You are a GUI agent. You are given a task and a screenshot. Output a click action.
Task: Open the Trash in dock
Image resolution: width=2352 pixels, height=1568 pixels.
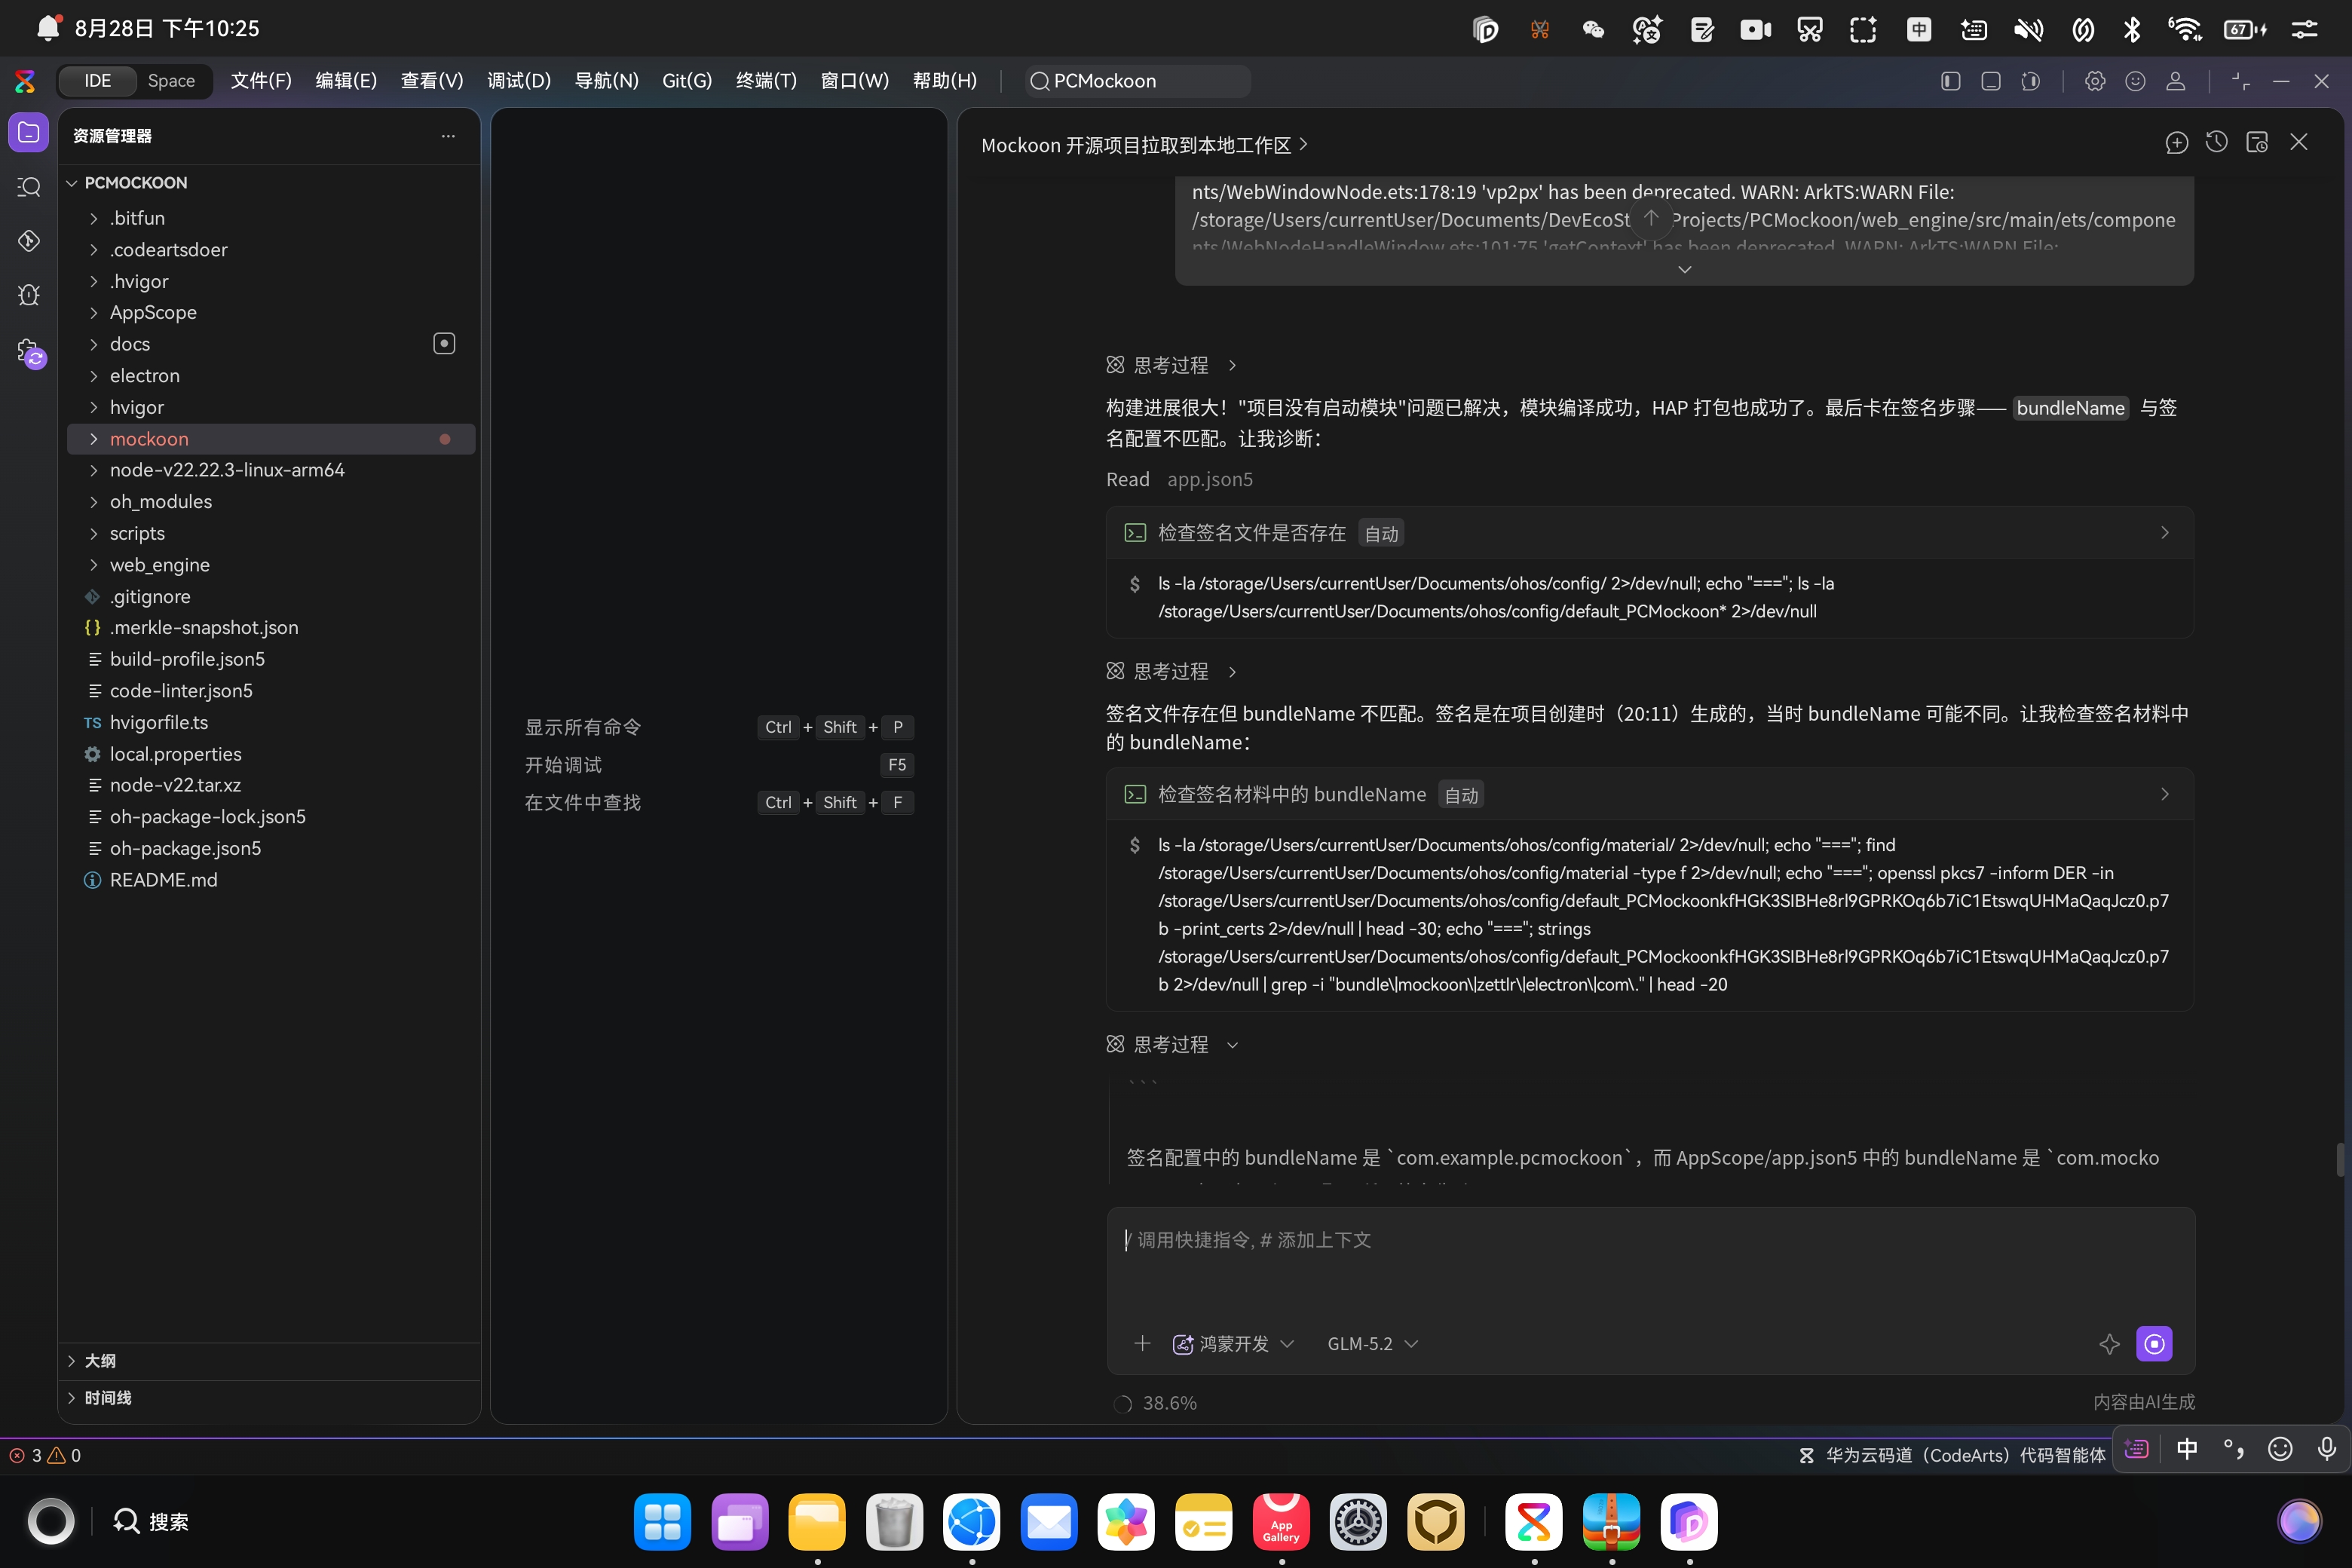pyautogui.click(x=894, y=1522)
